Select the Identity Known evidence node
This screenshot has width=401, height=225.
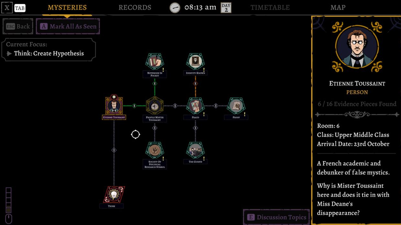coord(195,61)
